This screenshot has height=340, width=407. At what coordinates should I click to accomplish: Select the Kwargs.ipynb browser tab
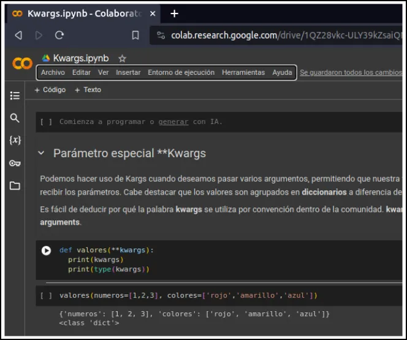click(x=83, y=14)
